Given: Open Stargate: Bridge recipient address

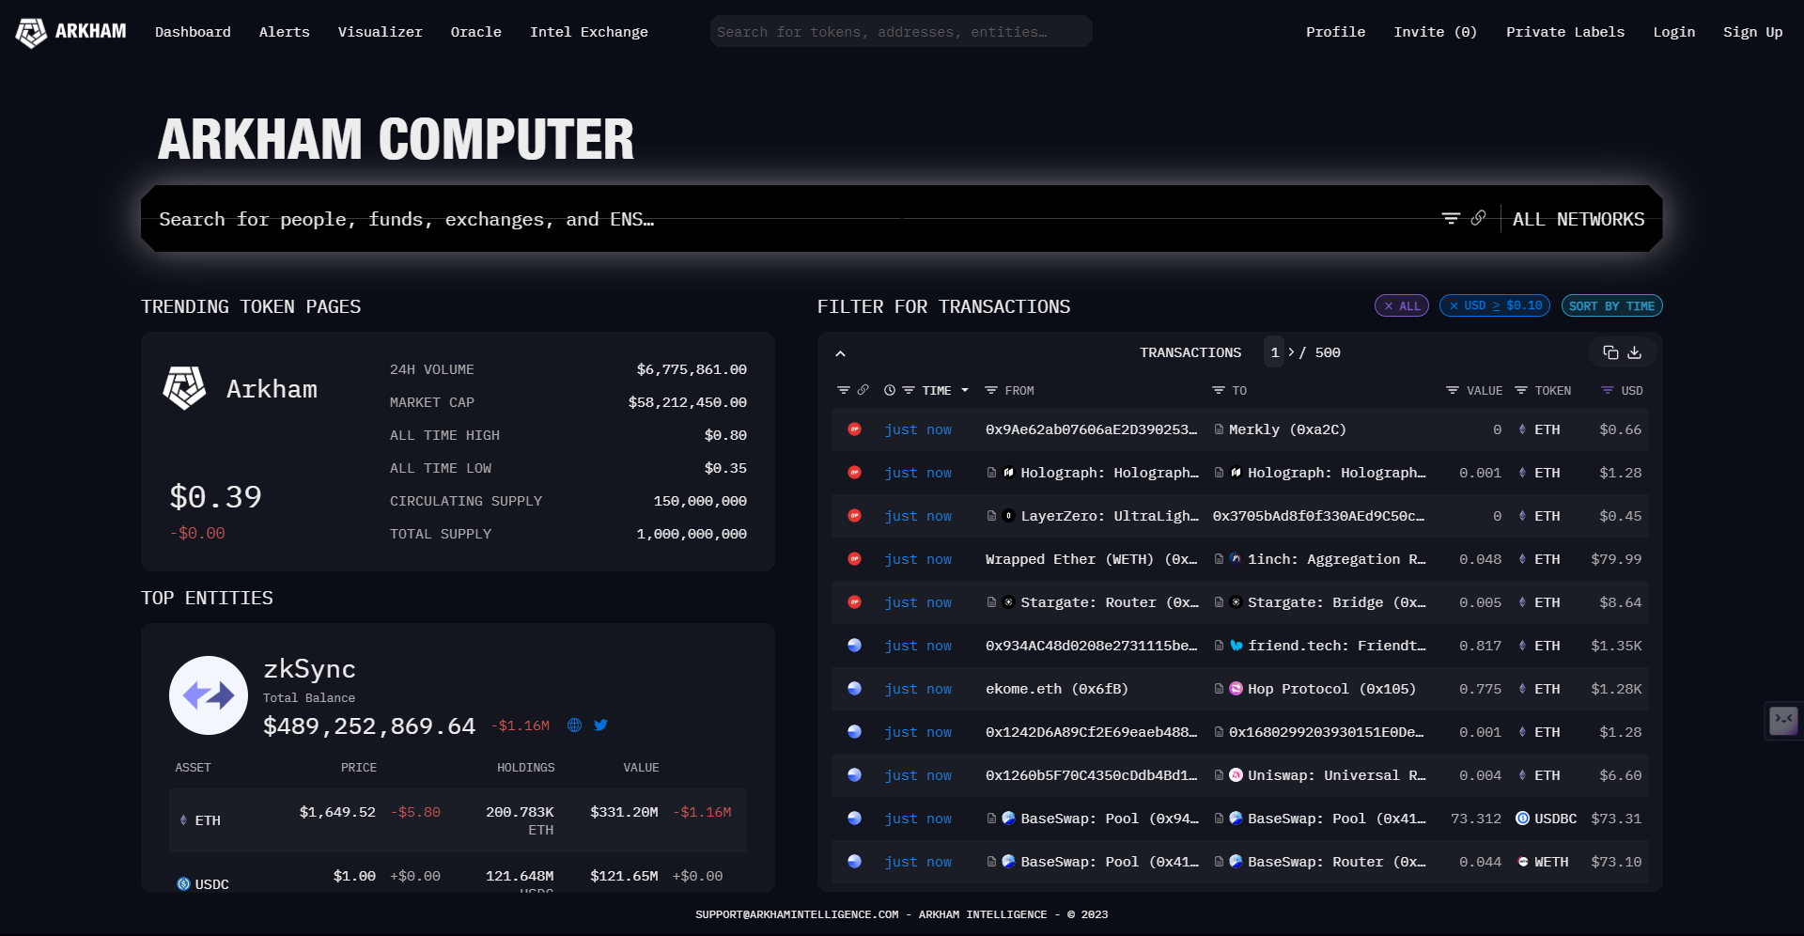Looking at the screenshot, I should pyautogui.click(x=1336, y=602).
